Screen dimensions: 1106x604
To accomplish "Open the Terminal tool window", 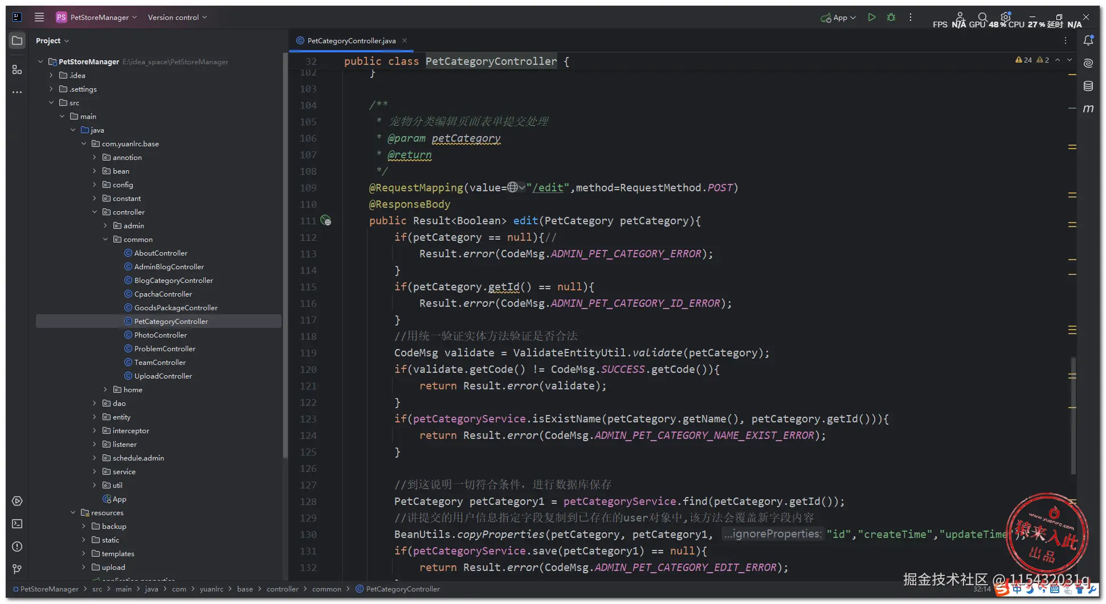I will [17, 524].
